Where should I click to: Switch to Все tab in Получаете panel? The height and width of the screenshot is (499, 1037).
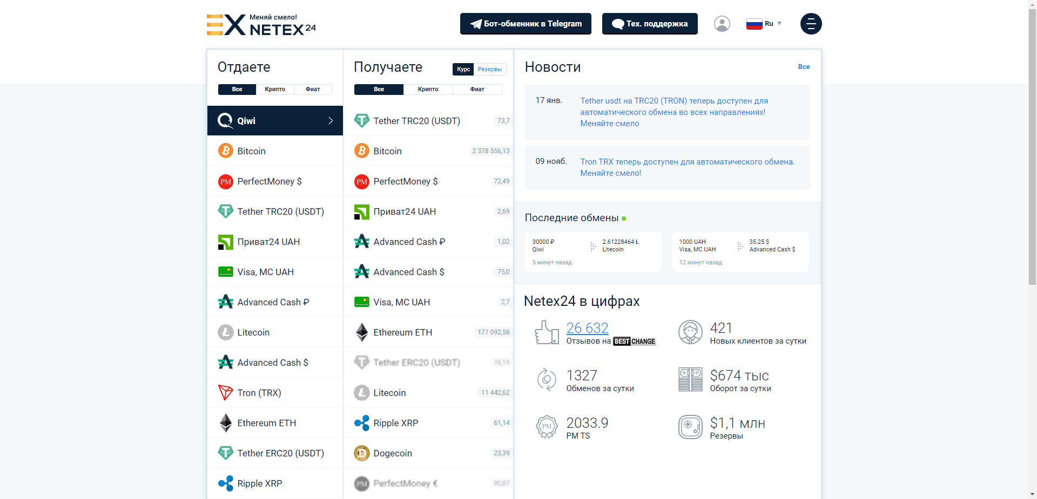coord(378,89)
